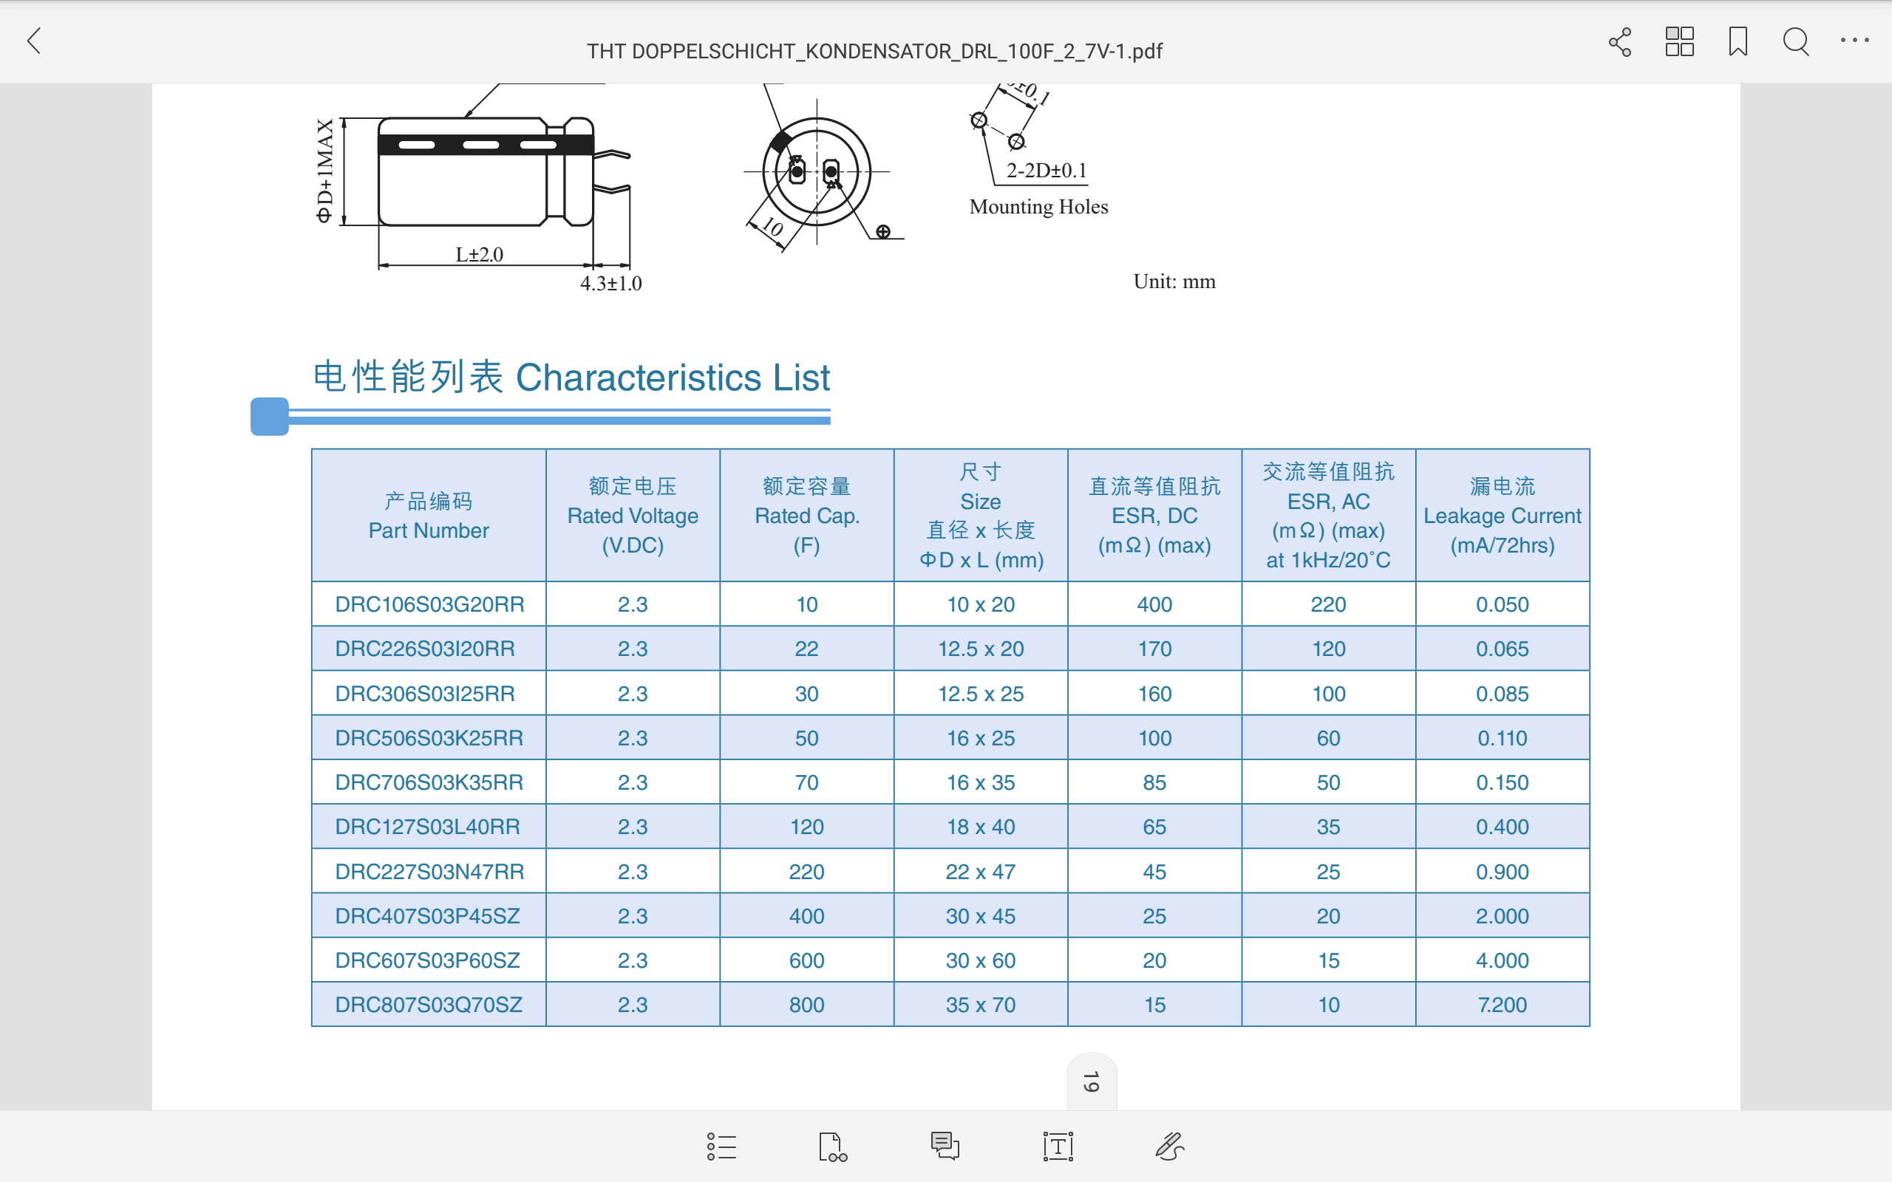Select the ESR, DC column header
Image resolution: width=1892 pixels, height=1182 pixels.
1154,516
